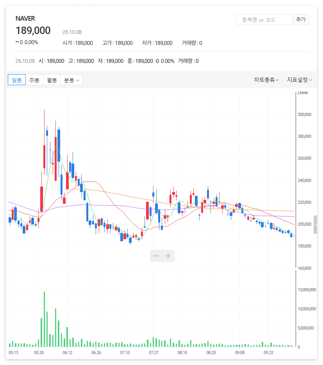Screen dimensions: 323x365
Task: Select the 일봉 daily chart tab
Action: (x=17, y=80)
